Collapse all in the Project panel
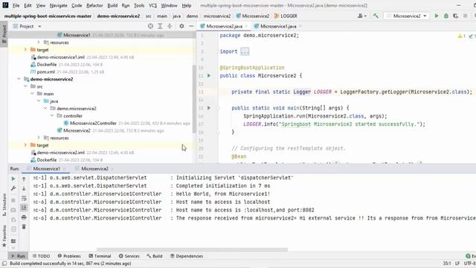This screenshot has width=476, height=268. tap(170, 27)
